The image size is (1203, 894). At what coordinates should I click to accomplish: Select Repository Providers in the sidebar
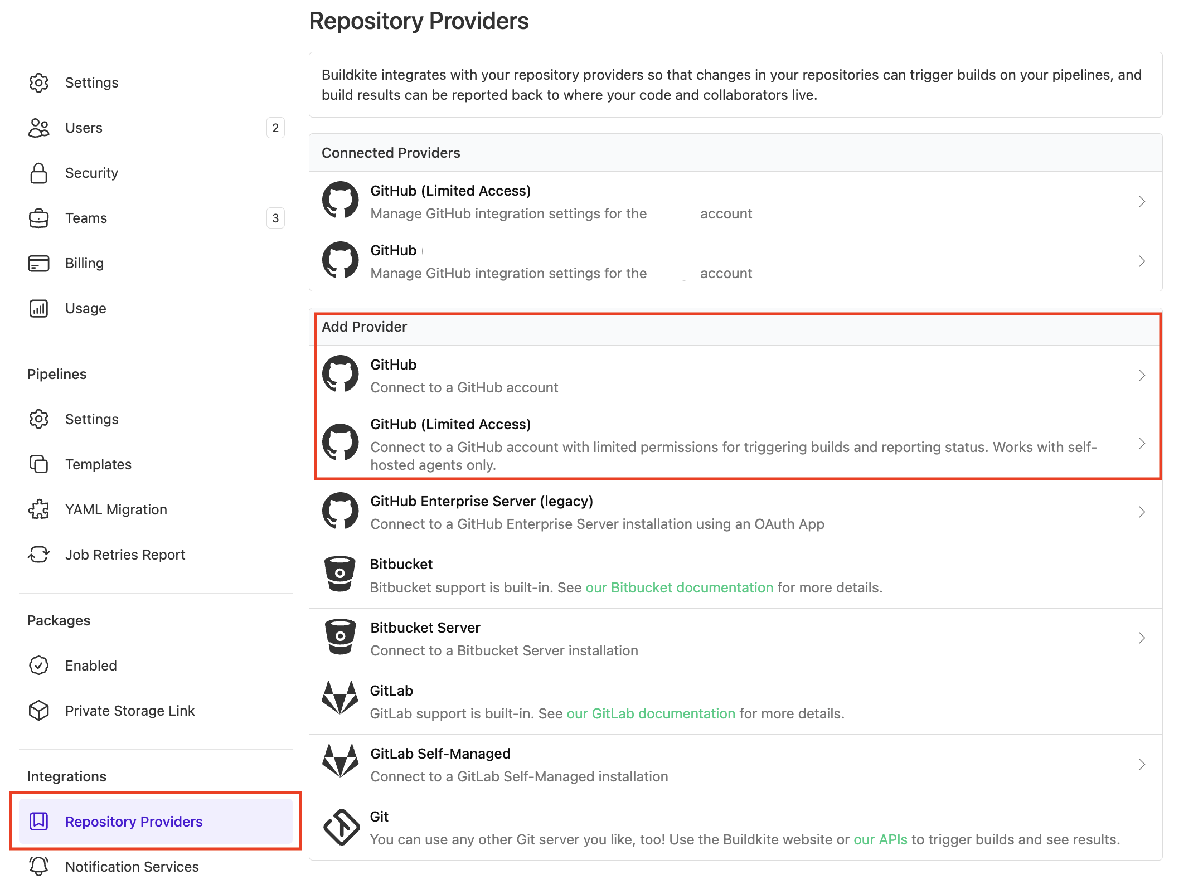[x=134, y=821]
